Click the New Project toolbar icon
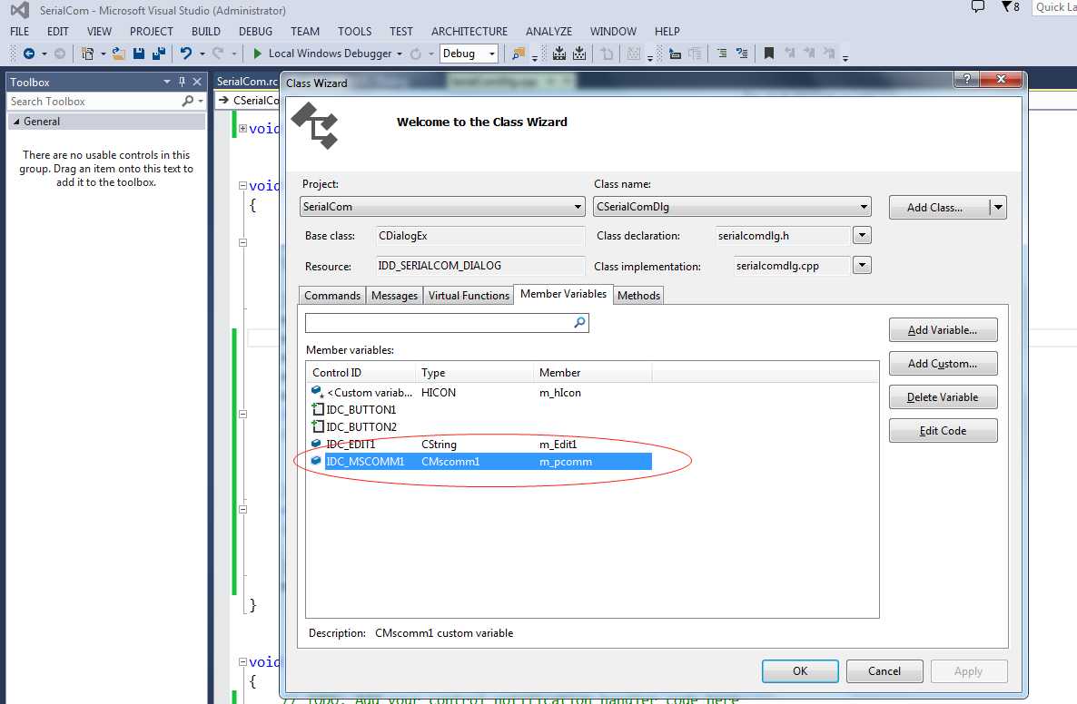 point(87,54)
